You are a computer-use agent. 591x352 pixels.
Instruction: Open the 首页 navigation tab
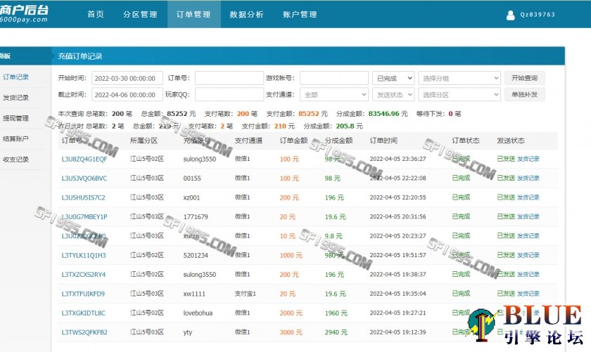point(95,14)
